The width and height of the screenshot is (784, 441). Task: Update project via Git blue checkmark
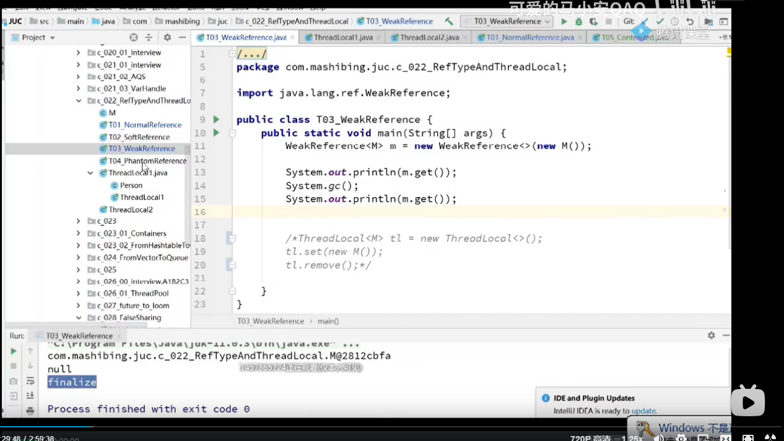coord(645,21)
